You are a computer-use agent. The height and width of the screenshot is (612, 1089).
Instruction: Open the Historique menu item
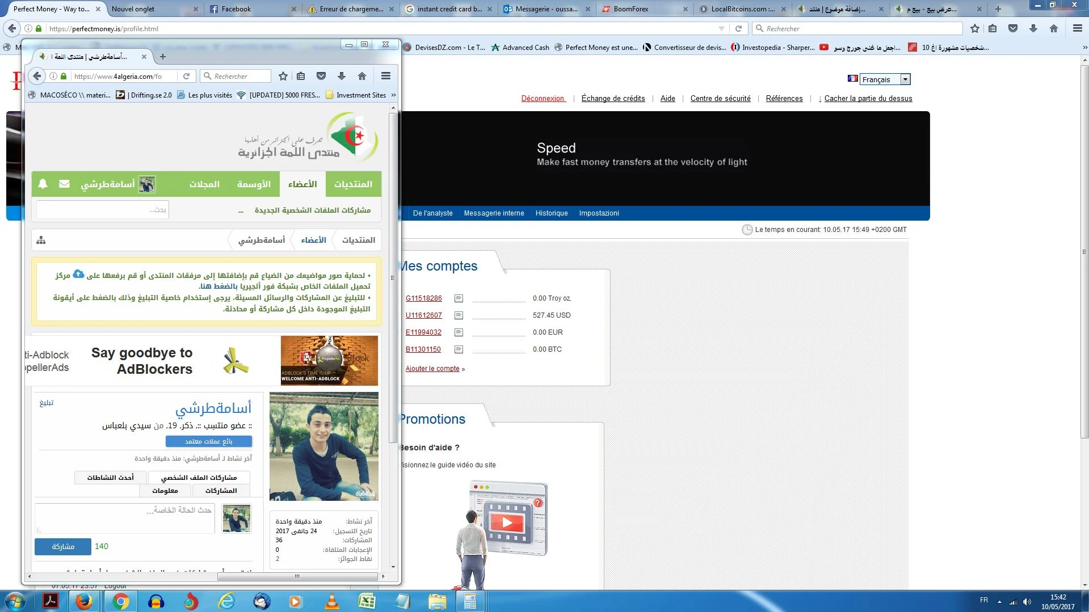551,213
